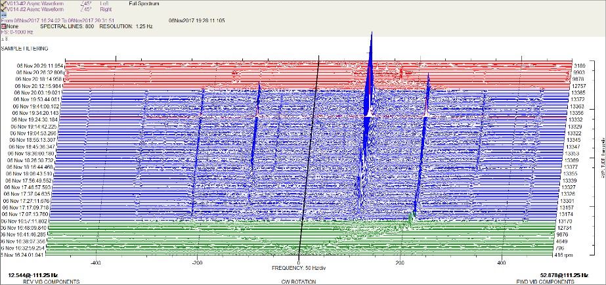Click the From 06Nov2017 date range text
This screenshot has width=606, height=285.
point(58,20)
